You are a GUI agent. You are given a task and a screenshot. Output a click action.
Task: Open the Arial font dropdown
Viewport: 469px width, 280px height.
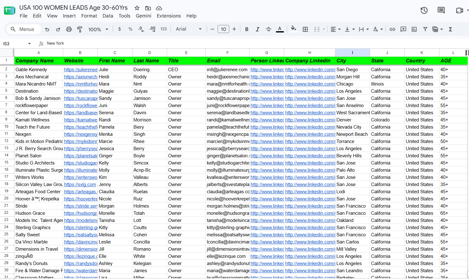(189, 29)
